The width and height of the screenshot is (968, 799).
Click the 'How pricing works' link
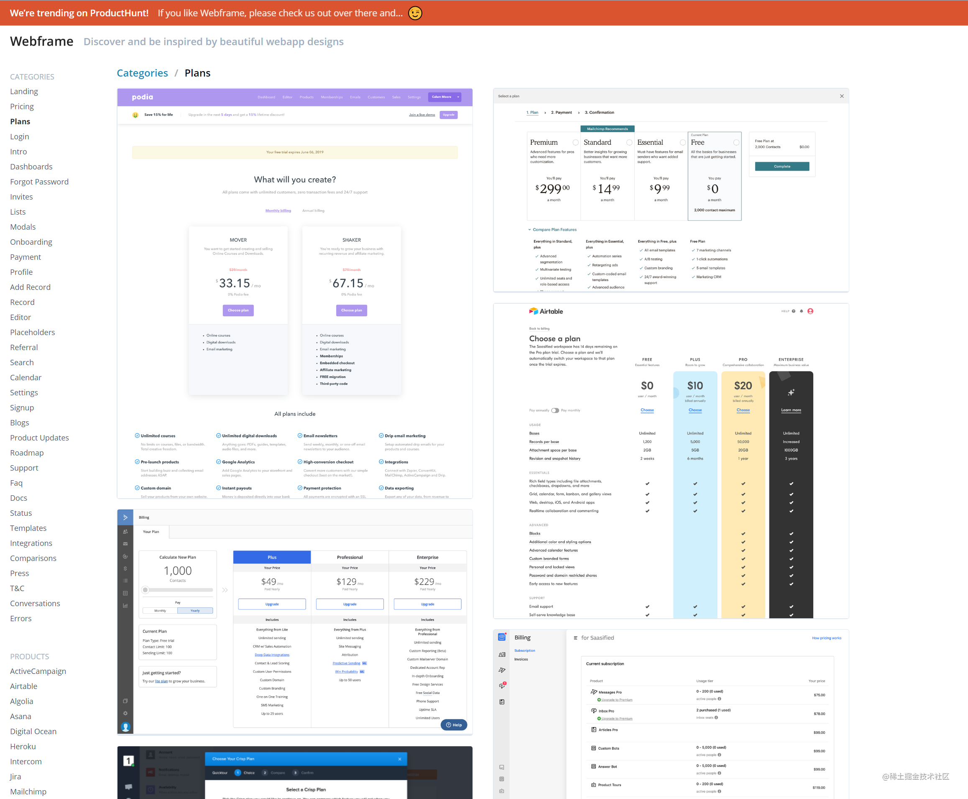pyautogui.click(x=826, y=638)
